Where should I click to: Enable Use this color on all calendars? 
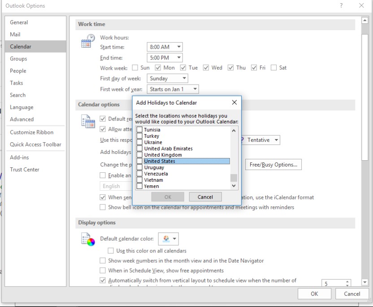[x=111, y=251]
